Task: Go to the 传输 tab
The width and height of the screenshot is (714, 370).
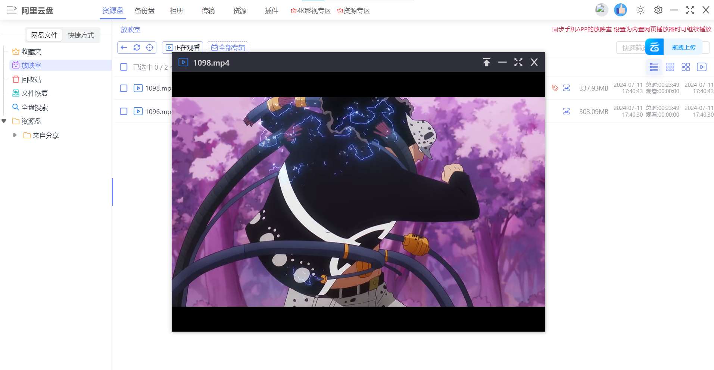Action: [x=208, y=10]
